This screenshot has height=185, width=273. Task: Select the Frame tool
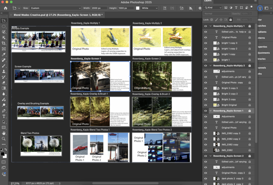(x=3, y=49)
